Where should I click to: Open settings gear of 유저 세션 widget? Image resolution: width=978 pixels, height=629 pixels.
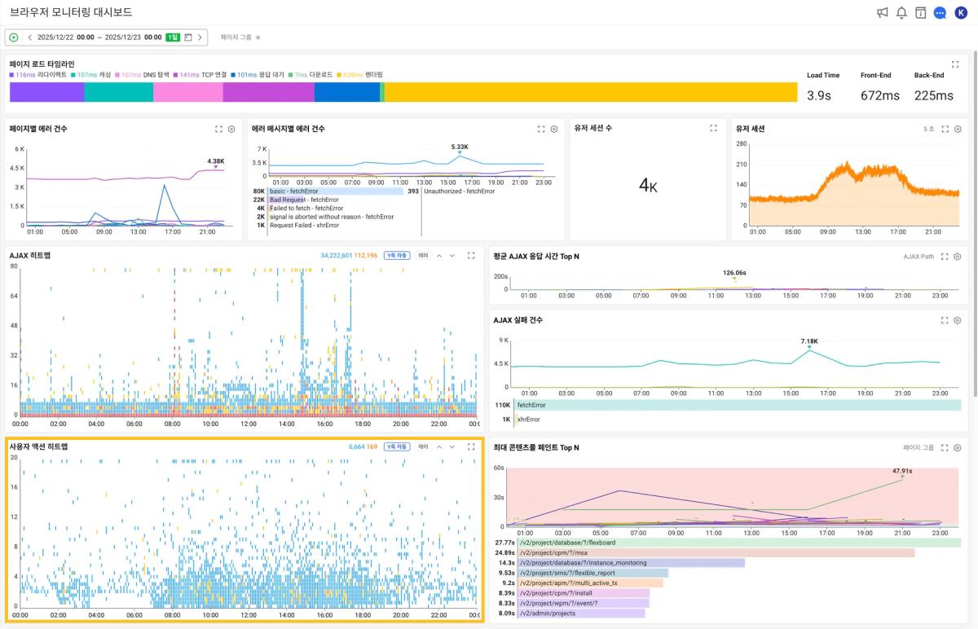click(958, 129)
